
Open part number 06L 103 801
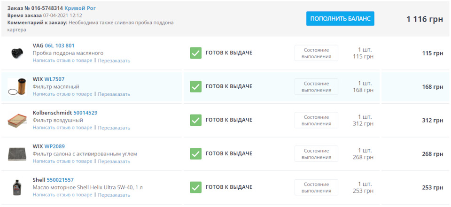click(x=60, y=46)
